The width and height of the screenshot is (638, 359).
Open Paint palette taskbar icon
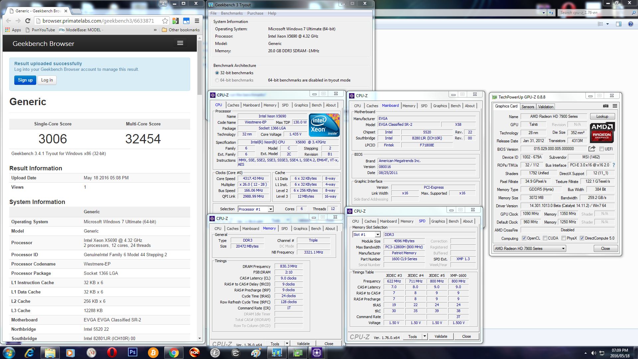click(256, 353)
